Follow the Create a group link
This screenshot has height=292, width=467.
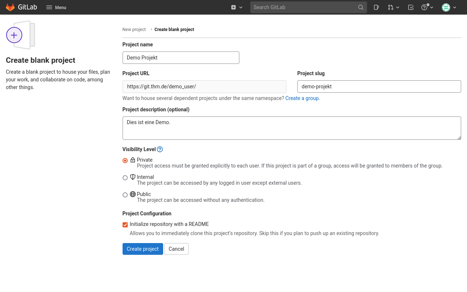tap(302, 98)
